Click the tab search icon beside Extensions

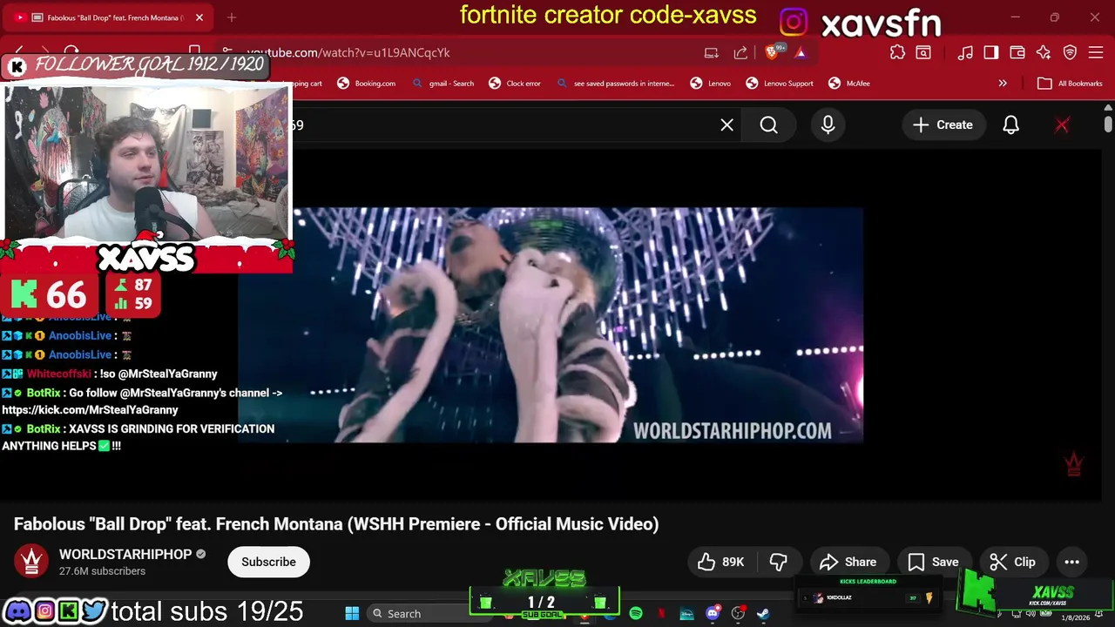(x=923, y=52)
